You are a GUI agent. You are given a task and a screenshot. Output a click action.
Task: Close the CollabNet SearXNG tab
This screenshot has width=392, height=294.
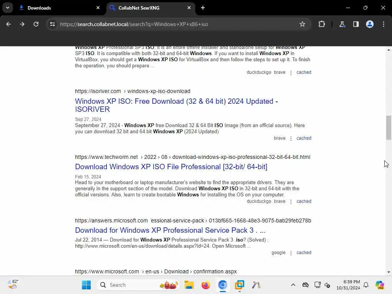(x=189, y=8)
